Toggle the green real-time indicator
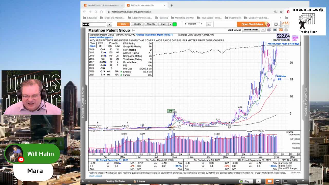 [175, 24]
